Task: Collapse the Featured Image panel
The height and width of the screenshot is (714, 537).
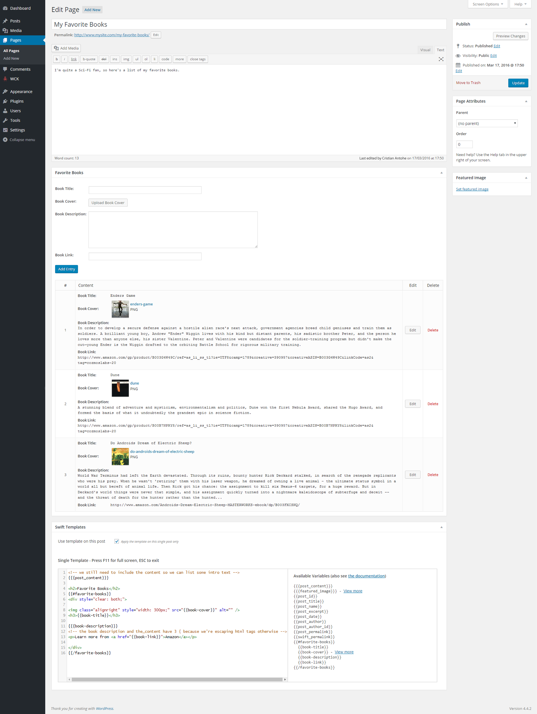Action: coord(526,178)
